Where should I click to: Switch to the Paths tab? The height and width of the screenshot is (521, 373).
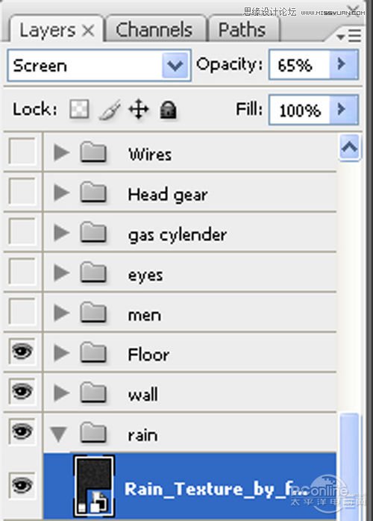pyautogui.click(x=242, y=29)
